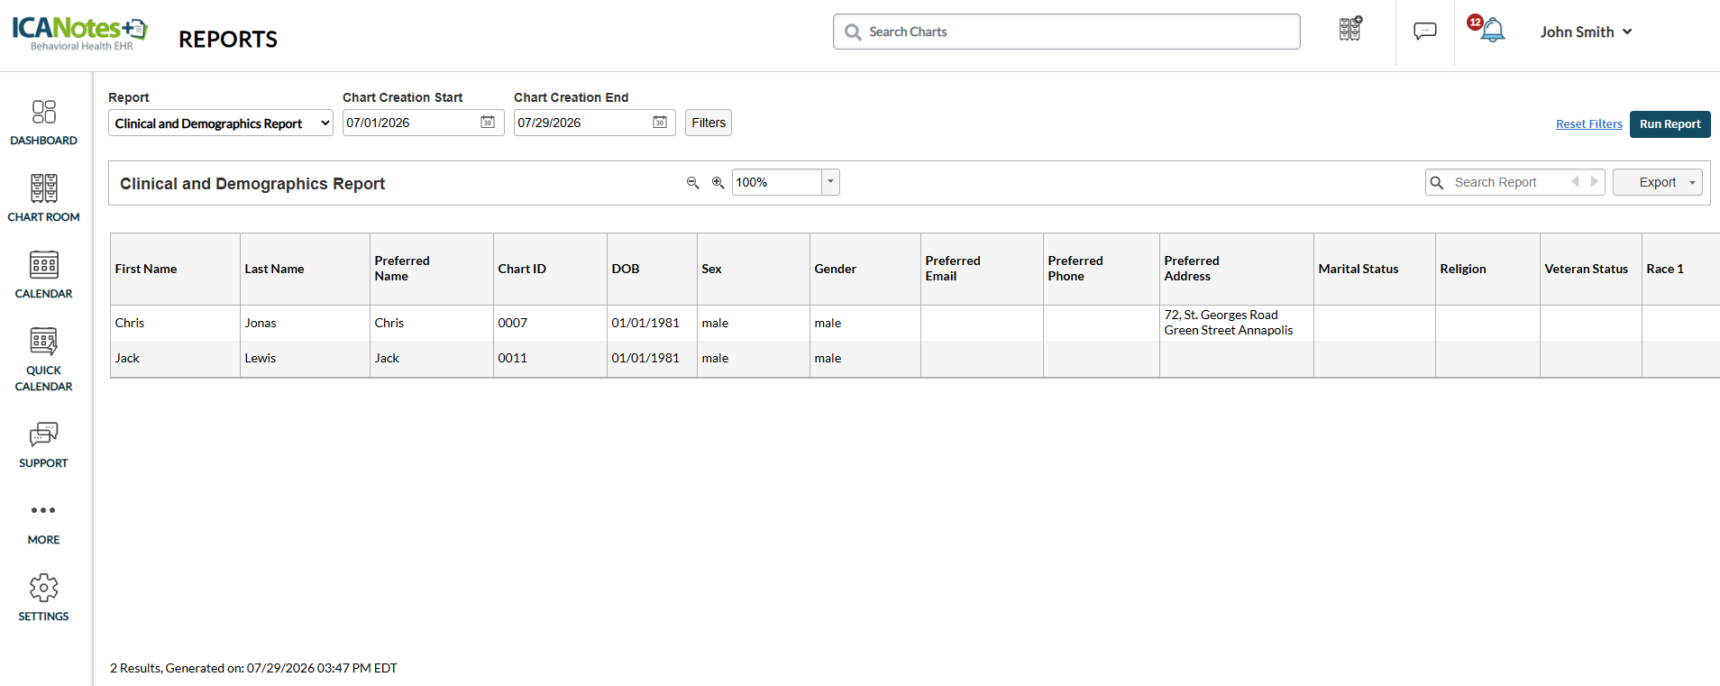Select the Report type dropdown
The width and height of the screenshot is (1720, 686).
pyautogui.click(x=221, y=123)
